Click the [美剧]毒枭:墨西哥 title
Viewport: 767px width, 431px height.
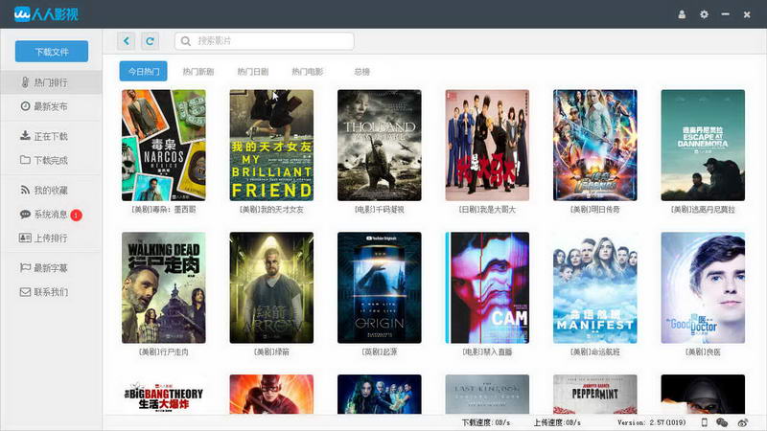(x=164, y=210)
